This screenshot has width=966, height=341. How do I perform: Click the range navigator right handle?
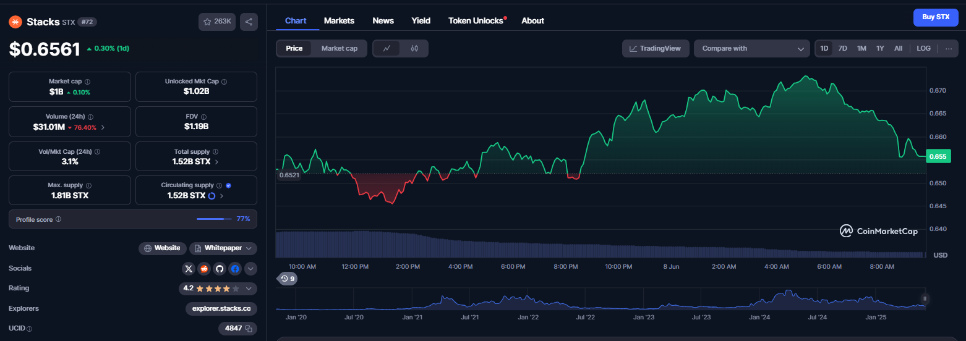926,298
